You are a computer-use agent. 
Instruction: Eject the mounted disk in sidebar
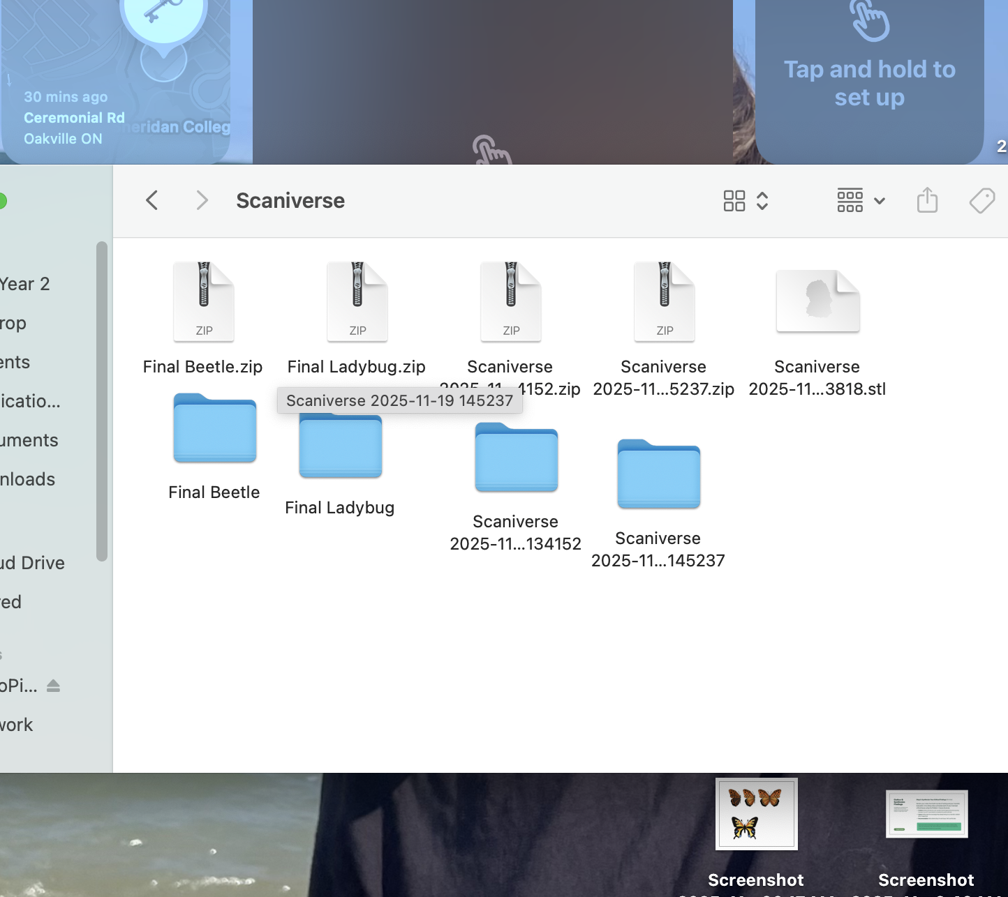[54, 686]
